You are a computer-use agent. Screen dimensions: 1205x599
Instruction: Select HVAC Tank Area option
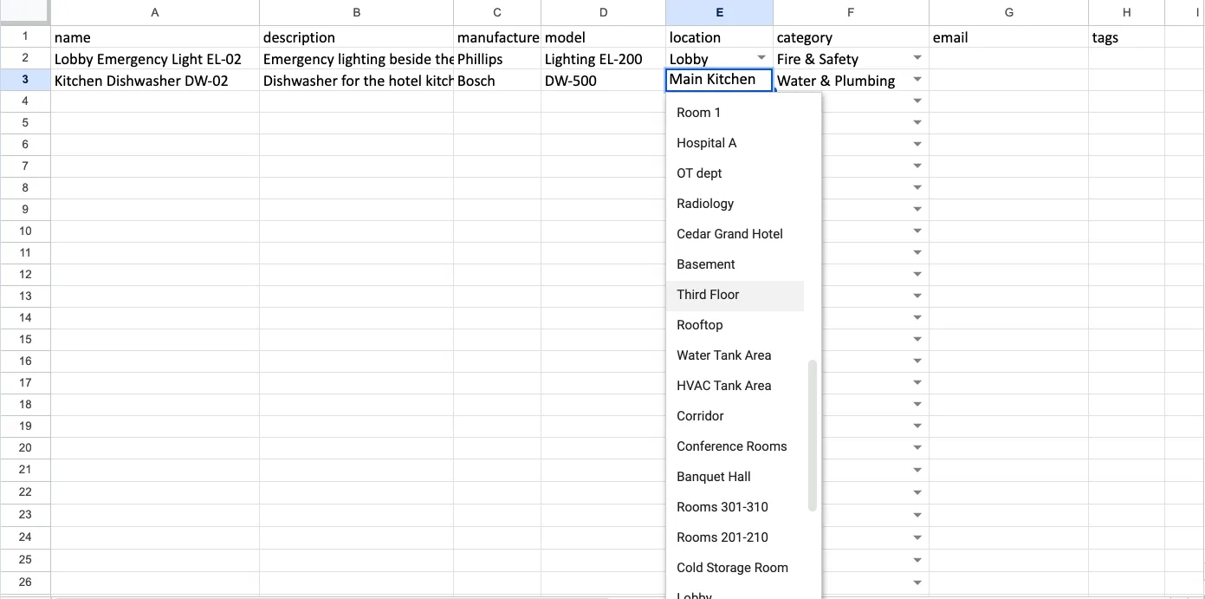tap(735, 386)
